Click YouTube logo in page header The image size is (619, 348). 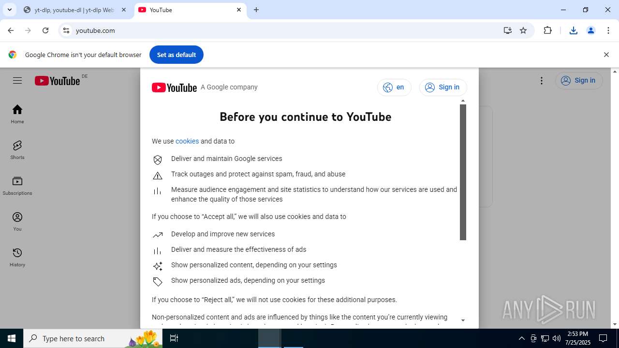[57, 81]
